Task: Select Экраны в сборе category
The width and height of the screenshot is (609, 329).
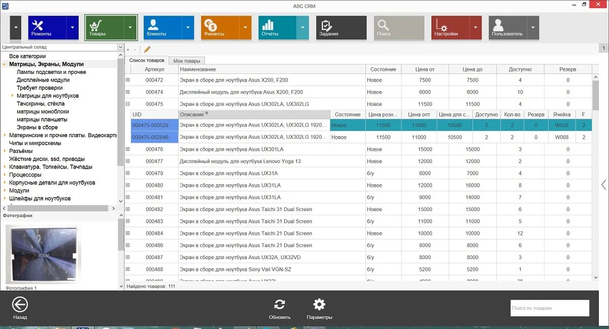Action: 37,128
